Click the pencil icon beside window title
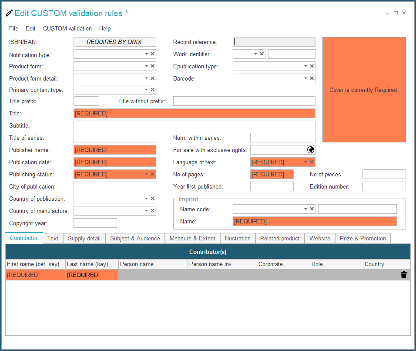The width and height of the screenshot is (416, 351). point(9,13)
